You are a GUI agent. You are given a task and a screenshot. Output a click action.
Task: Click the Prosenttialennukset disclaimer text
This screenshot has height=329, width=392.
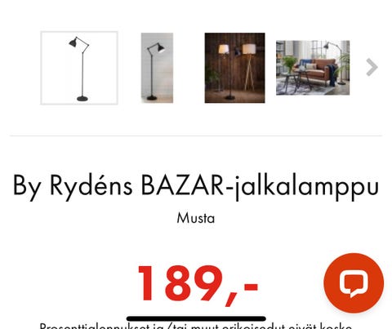[196, 326]
